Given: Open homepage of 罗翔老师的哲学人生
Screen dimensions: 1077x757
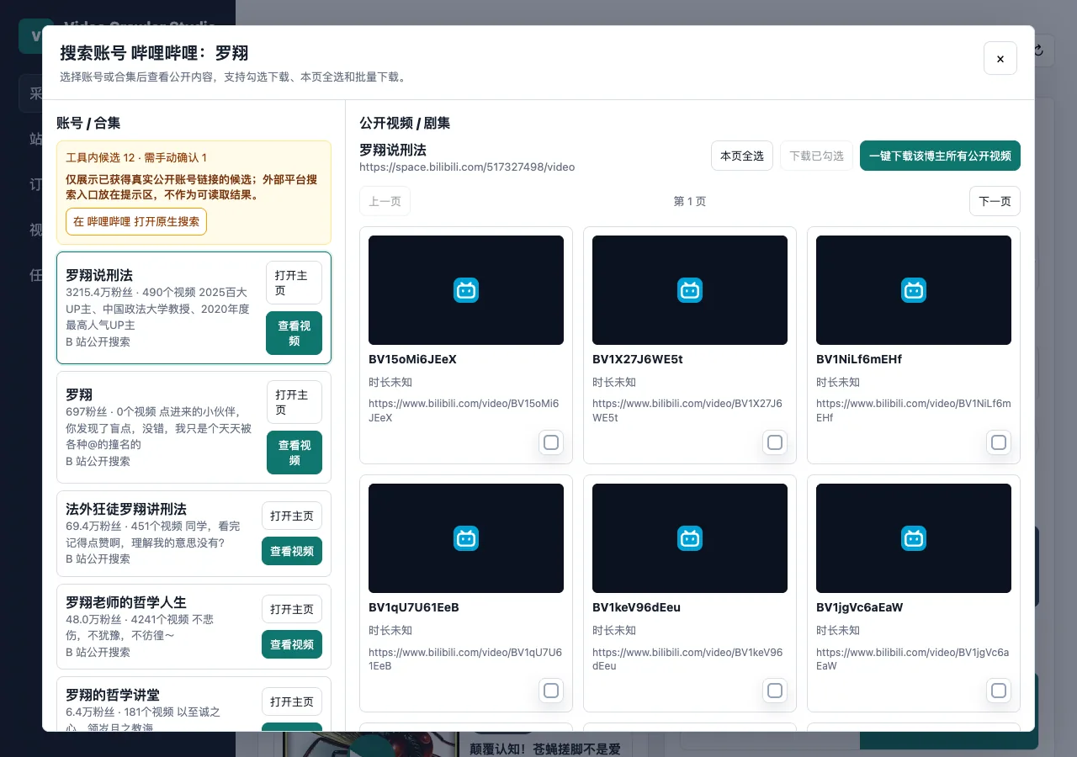Looking at the screenshot, I should click(x=292, y=609).
